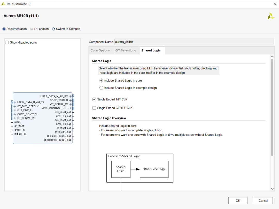Click the gt_refclk1_out port label
Screen dimensions: 279x209
(63, 132)
